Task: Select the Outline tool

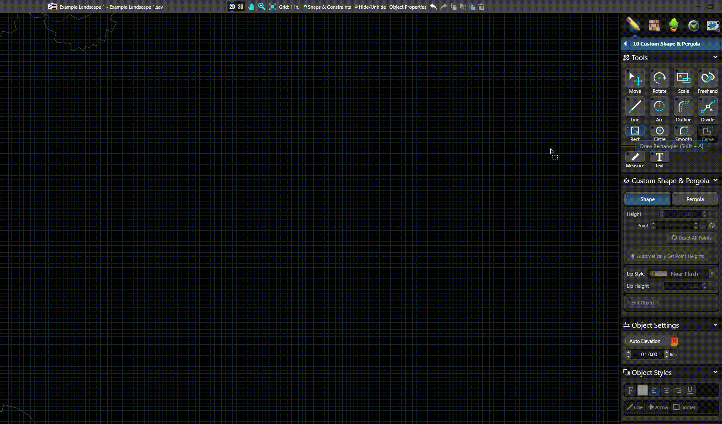Action: coord(683,110)
